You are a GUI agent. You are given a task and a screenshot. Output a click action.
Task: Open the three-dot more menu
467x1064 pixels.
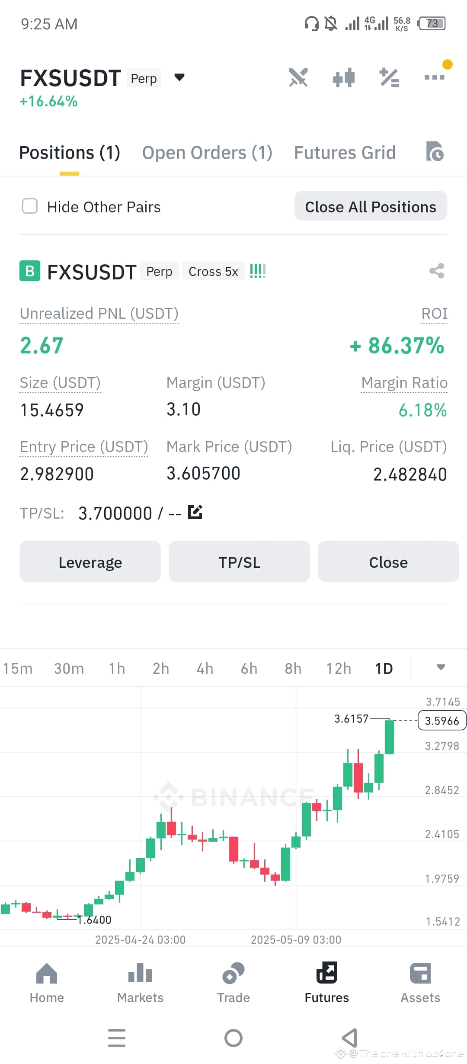435,77
